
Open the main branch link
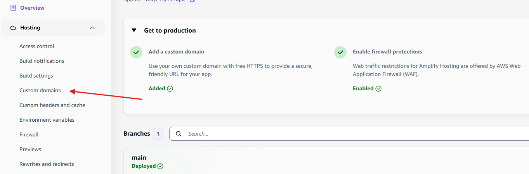(x=139, y=157)
